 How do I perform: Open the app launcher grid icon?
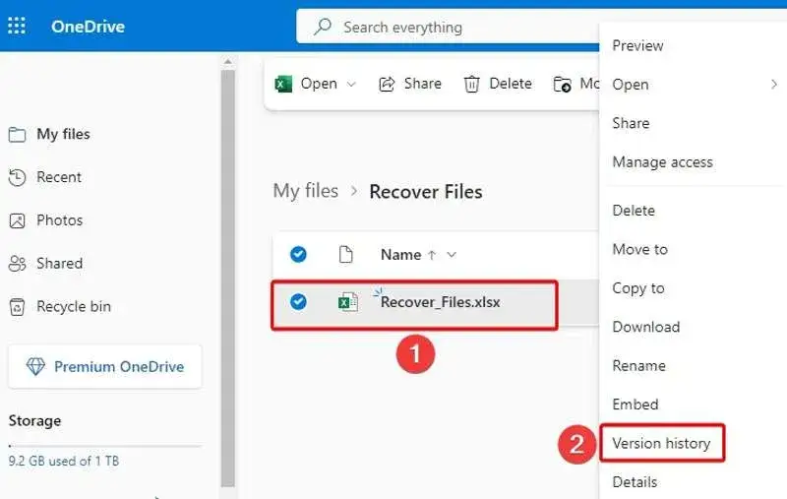(x=17, y=26)
